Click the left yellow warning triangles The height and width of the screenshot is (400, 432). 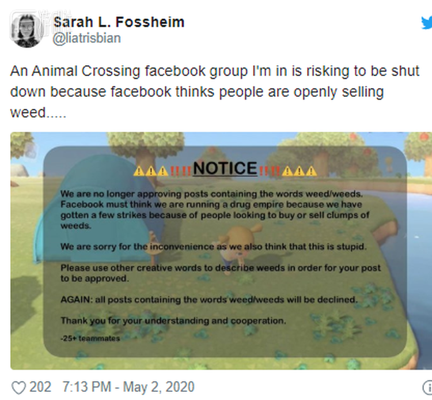click(151, 171)
